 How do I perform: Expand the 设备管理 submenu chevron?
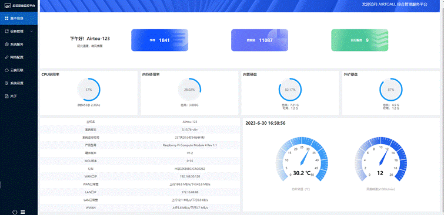[31, 31]
